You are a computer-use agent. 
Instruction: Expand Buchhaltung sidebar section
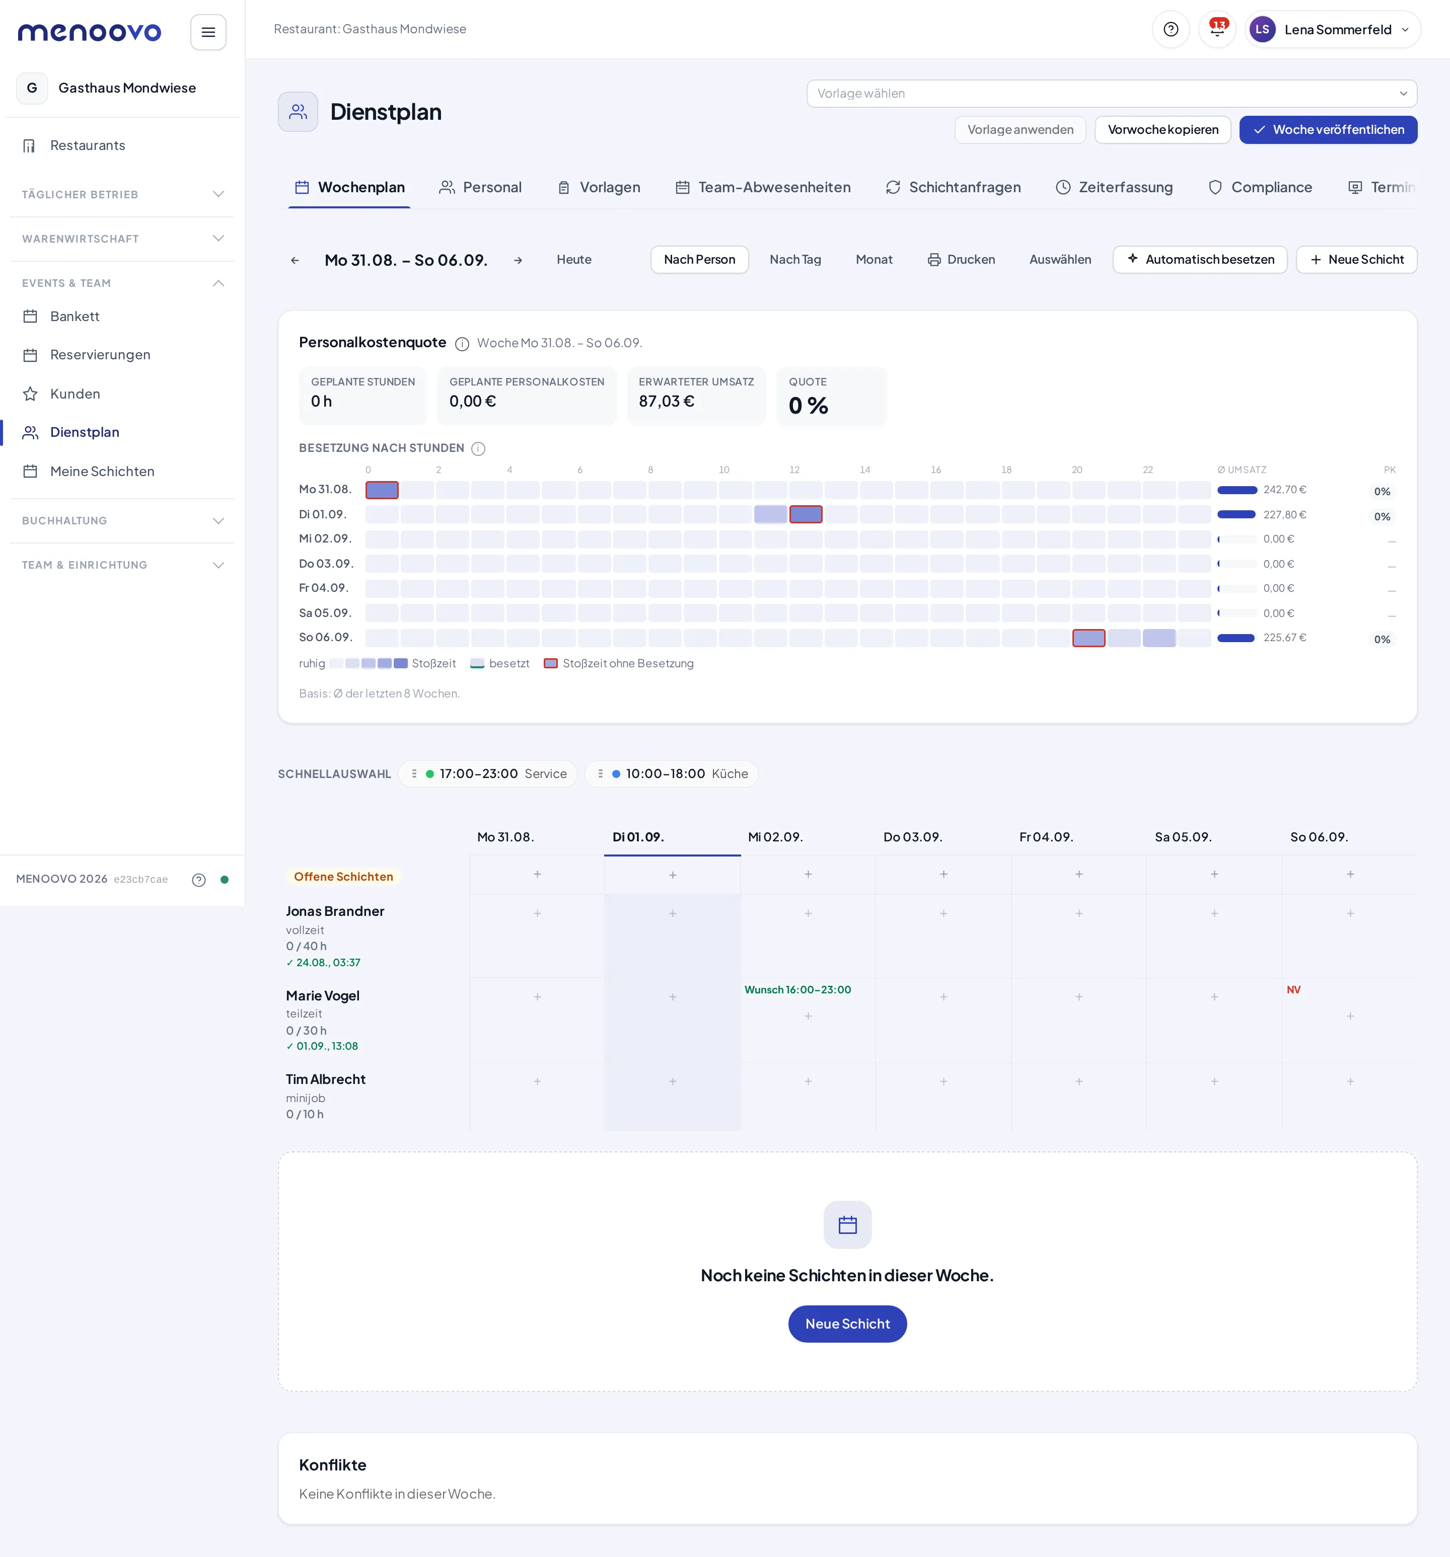122,521
